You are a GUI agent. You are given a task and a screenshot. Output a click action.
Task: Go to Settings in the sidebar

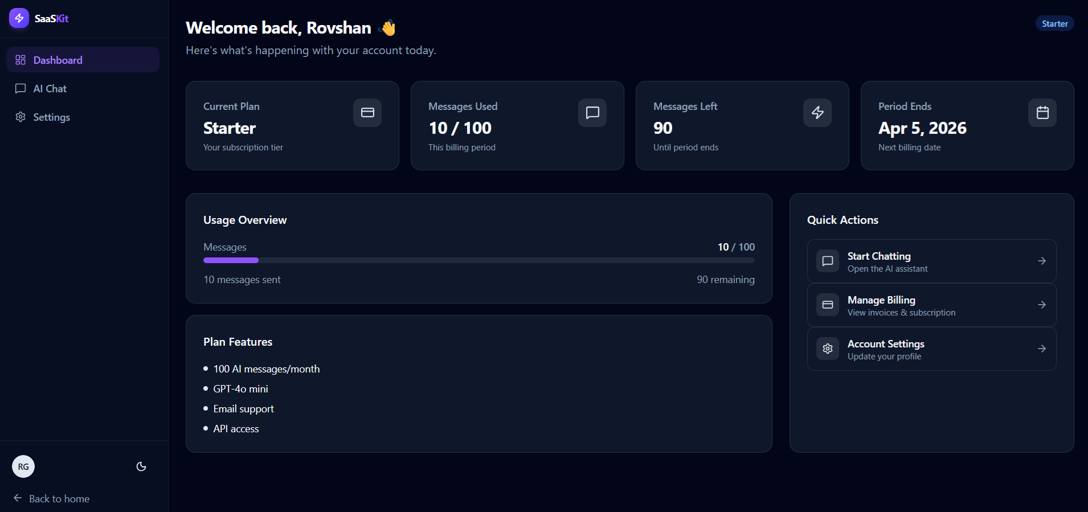(83, 117)
